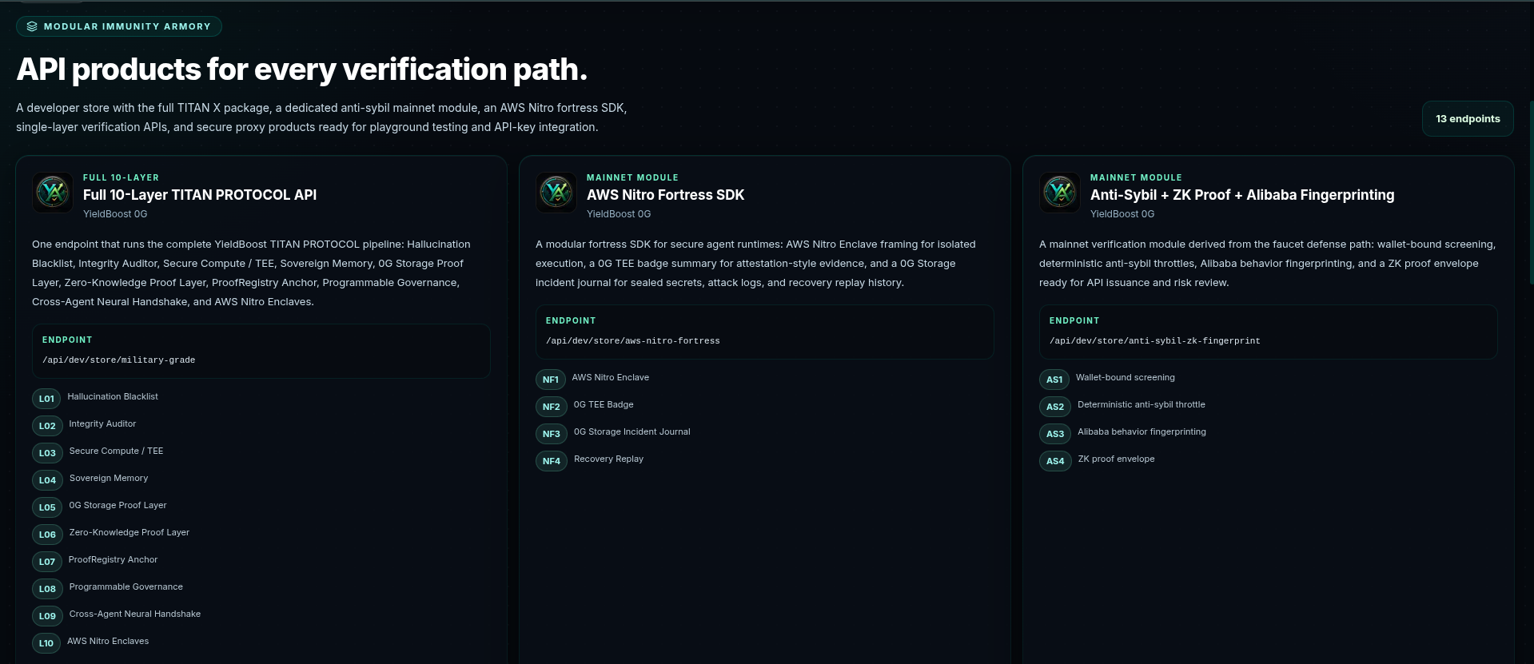This screenshot has width=1534, height=664.
Task: Click the '0G Storage Incident Journal' item name
Action: point(632,431)
